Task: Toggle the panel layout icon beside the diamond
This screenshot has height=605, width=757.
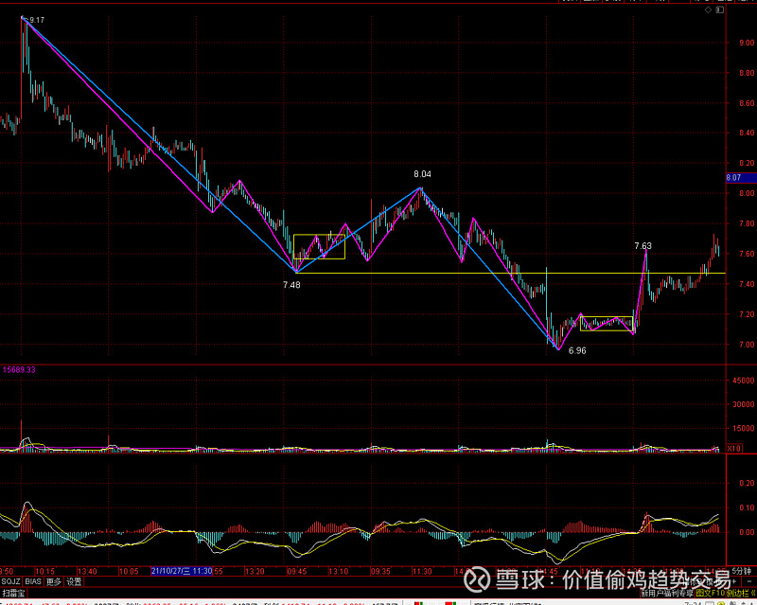Action: coord(720,9)
